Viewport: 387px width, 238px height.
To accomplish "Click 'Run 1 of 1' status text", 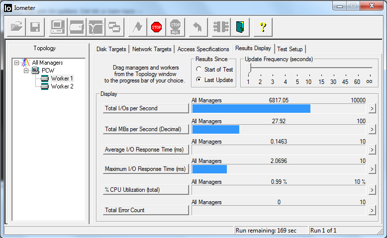I will (x=323, y=231).
